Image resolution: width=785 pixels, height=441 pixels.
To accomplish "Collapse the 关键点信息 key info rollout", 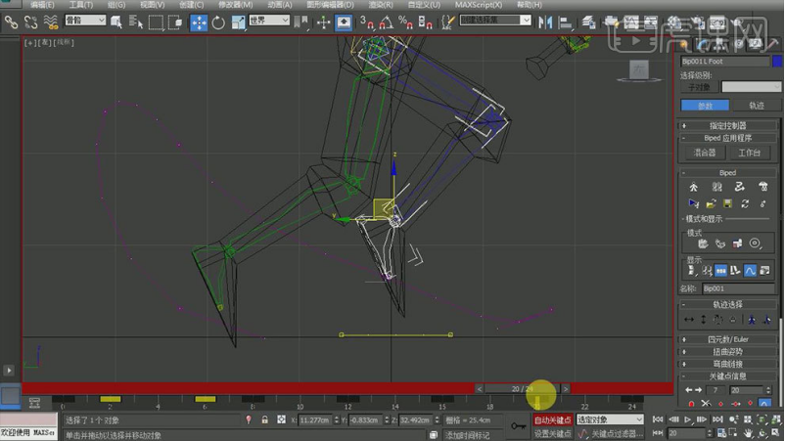I will tap(727, 376).
